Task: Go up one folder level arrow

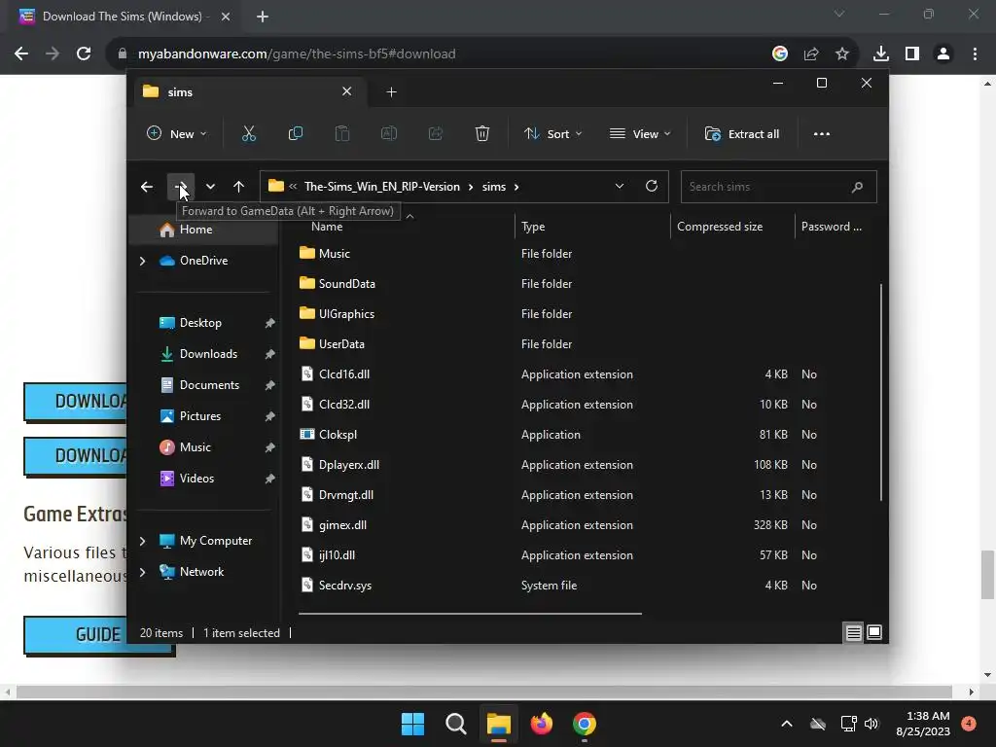Action: click(x=239, y=187)
